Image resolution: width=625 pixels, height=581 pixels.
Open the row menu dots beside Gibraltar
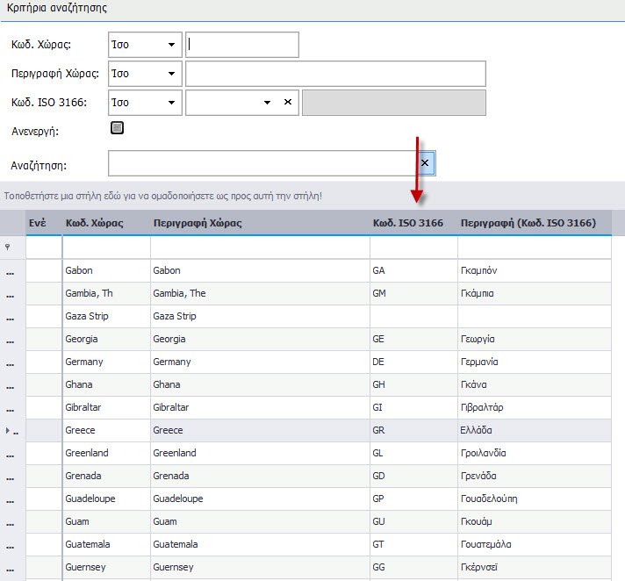coord(11,408)
